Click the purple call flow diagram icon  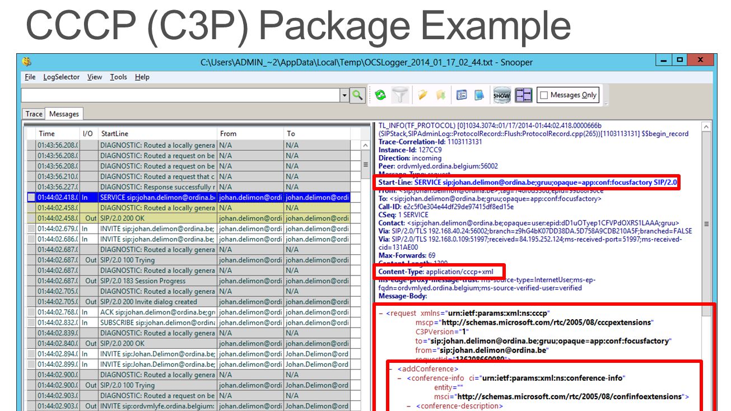pyautogui.click(x=524, y=95)
